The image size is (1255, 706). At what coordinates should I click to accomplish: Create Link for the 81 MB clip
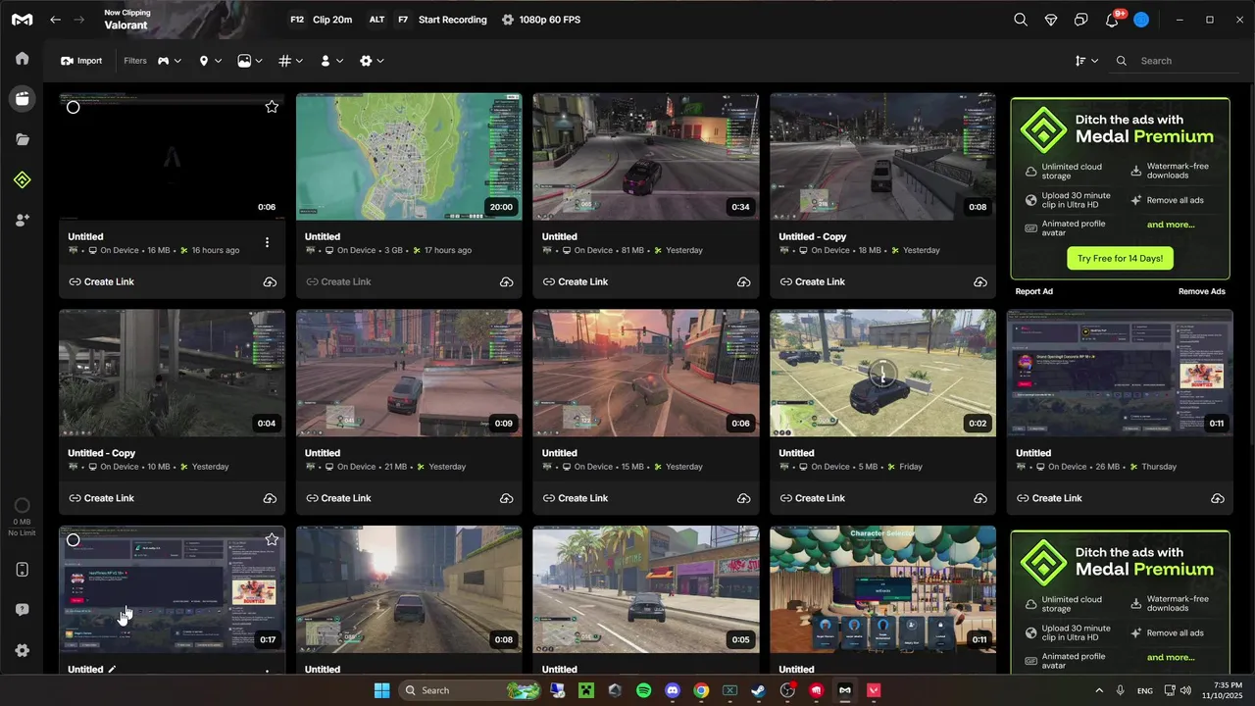pyautogui.click(x=575, y=281)
